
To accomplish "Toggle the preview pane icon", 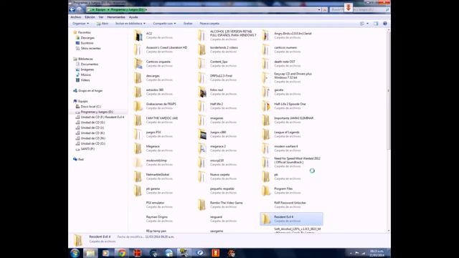I will tap(376, 24).
